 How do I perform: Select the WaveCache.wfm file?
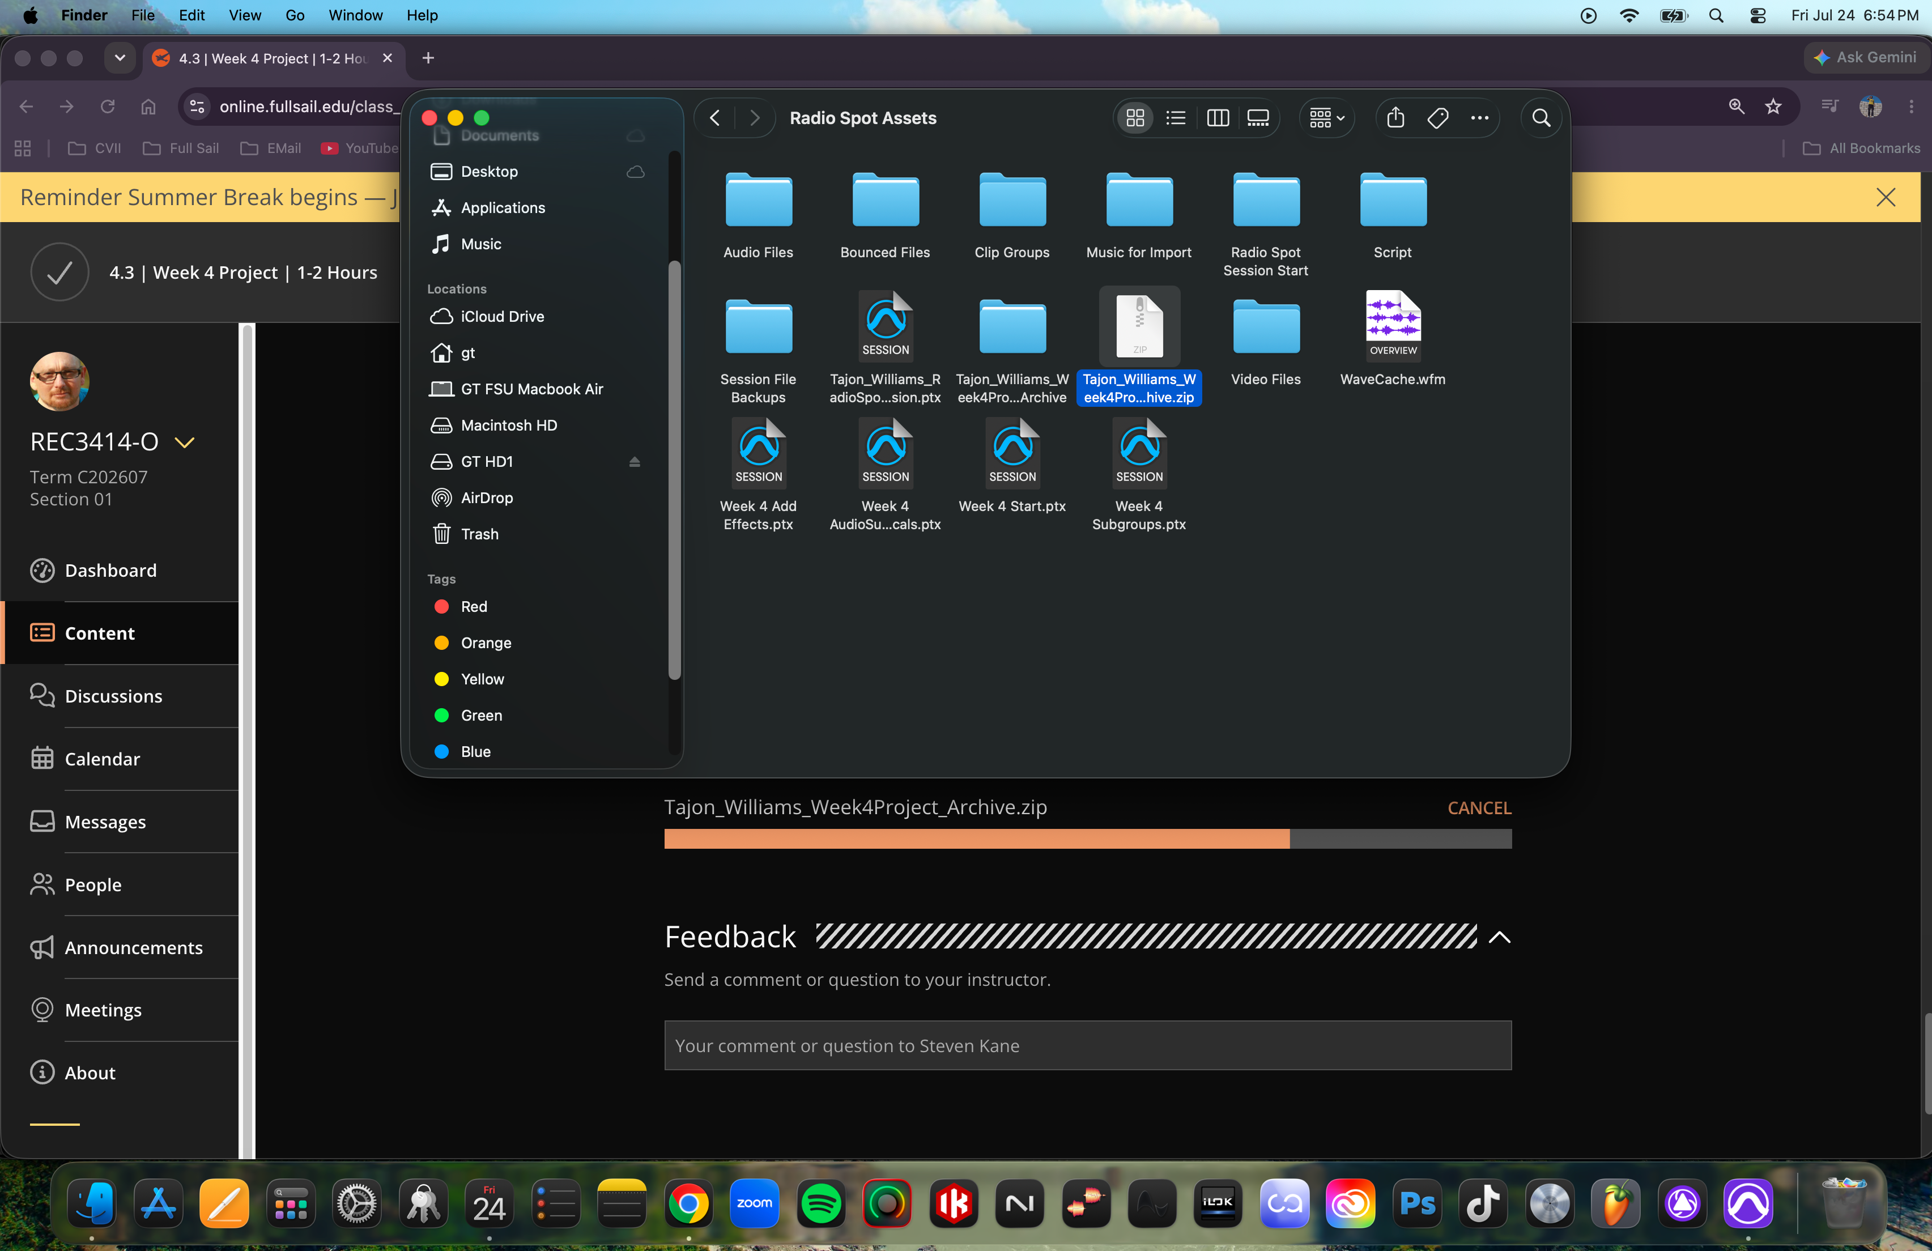(x=1392, y=339)
